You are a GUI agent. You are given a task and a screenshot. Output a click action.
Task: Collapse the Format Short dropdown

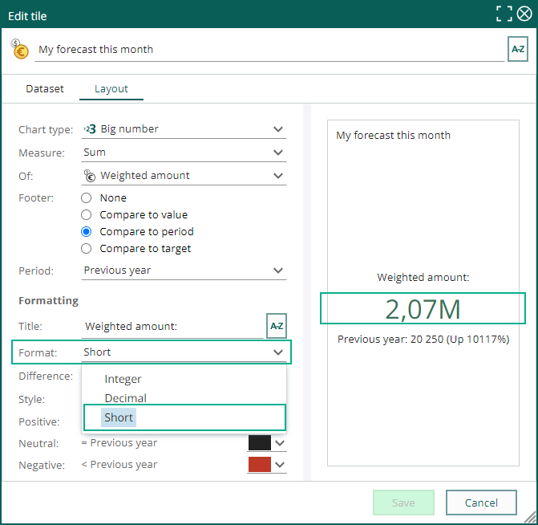184,352
